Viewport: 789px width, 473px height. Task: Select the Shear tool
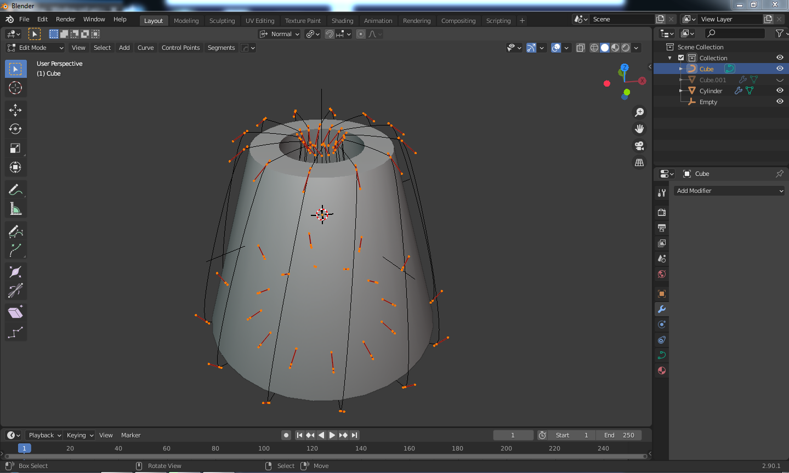pos(15,313)
